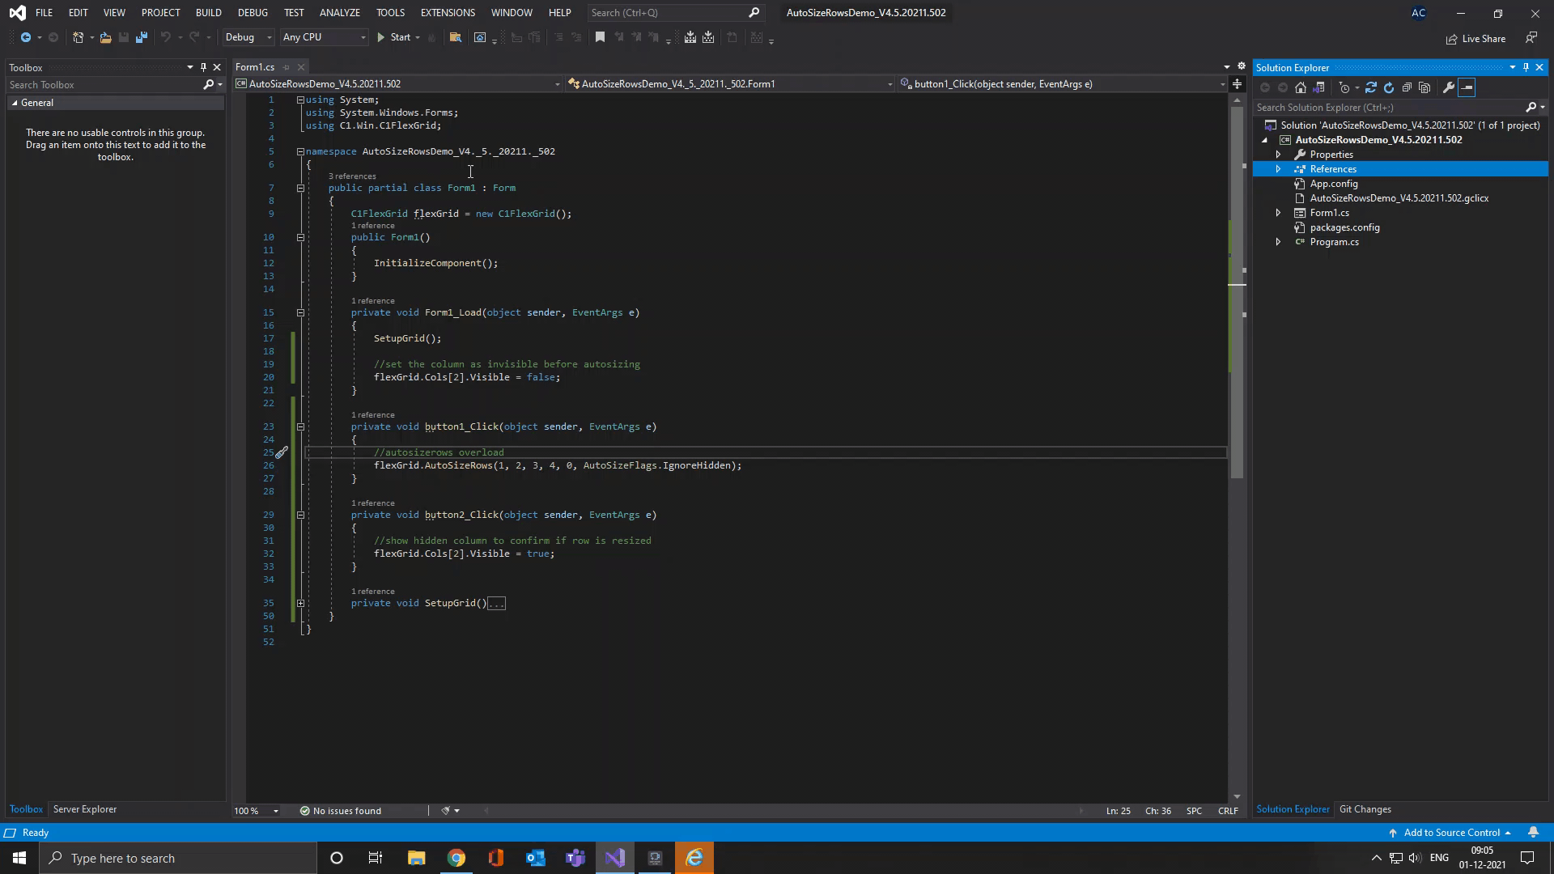Collapse All in Solution Explorer

[x=1407, y=87]
